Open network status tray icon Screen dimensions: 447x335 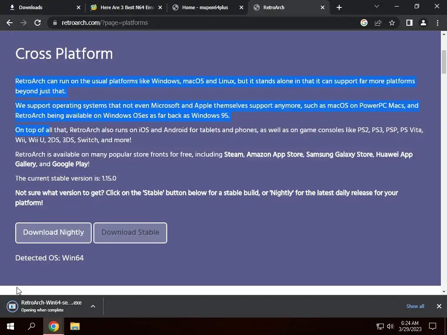pyautogui.click(x=380, y=326)
